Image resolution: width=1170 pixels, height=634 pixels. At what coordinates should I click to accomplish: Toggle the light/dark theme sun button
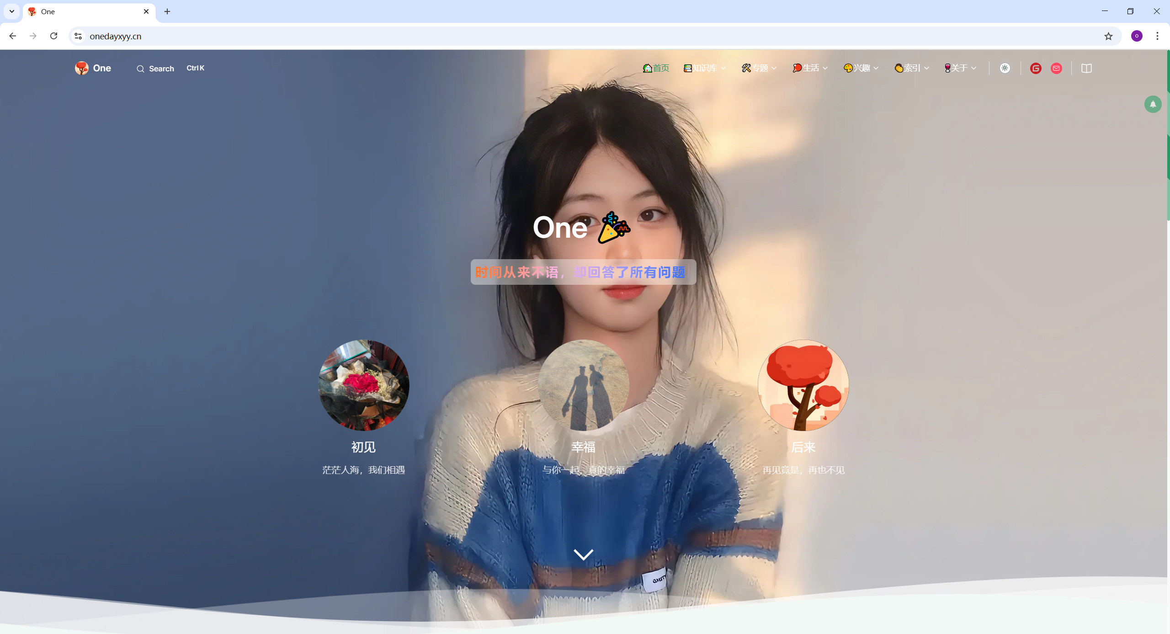pos(1005,68)
